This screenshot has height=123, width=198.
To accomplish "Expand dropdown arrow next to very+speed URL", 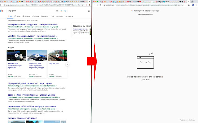I will [59, 27].
